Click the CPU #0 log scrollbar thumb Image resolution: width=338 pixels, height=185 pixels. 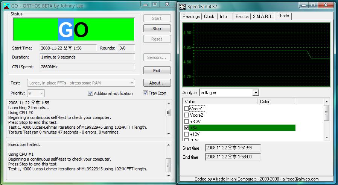pos(169,113)
